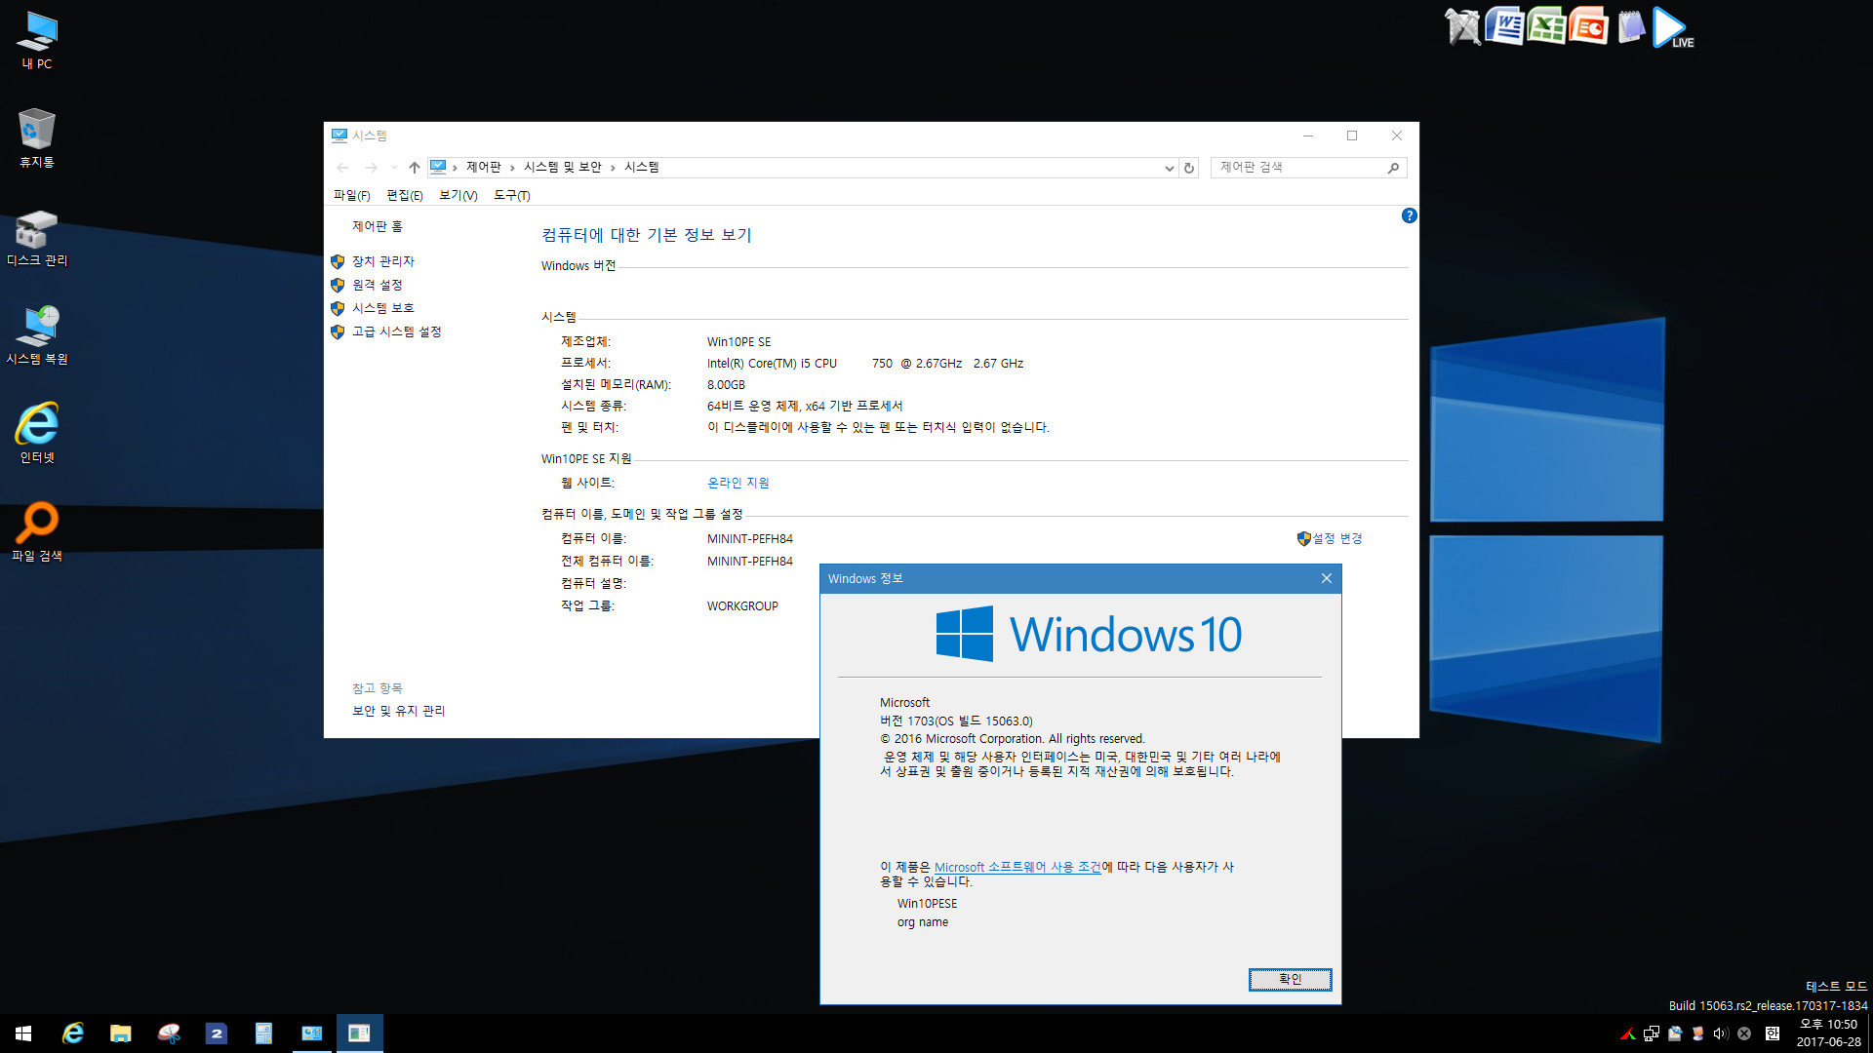1873x1053 pixels.
Task: Open File Explorer from the taskbar
Action: coord(121,1033)
